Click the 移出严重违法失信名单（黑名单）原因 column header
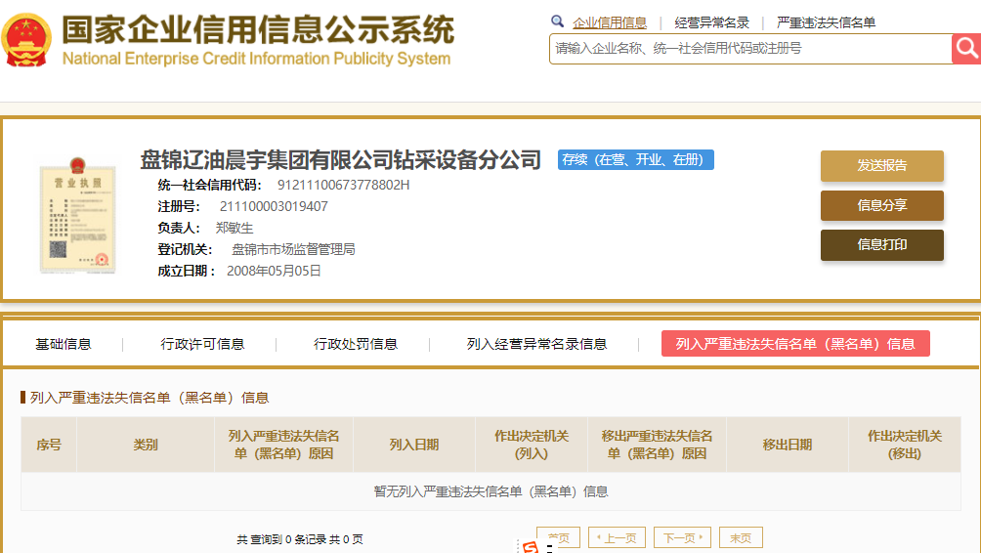This screenshot has height=553, width=981. 657,445
